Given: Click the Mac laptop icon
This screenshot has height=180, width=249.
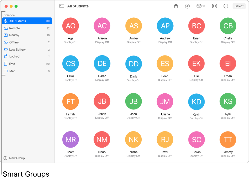Looking at the screenshot, I should pos(6,71).
